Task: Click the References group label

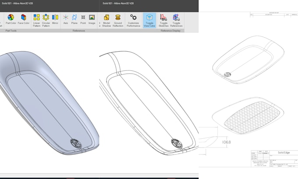Action: coord(79,31)
